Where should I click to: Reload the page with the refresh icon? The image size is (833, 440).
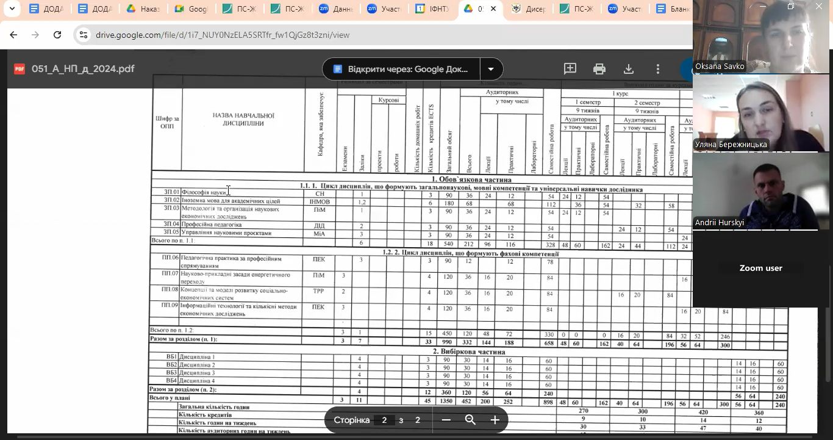point(57,35)
